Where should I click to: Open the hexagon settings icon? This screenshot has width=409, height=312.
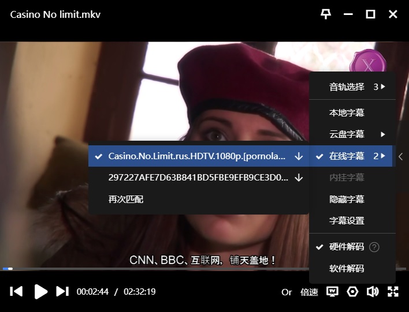point(352,292)
